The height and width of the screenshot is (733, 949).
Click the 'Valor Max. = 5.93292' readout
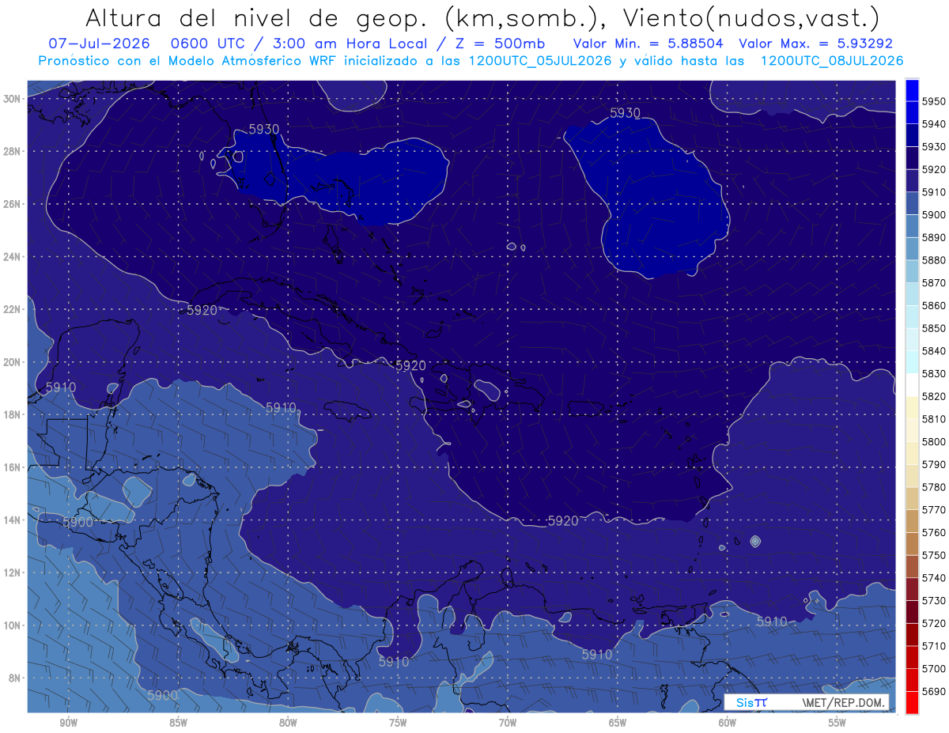(815, 43)
